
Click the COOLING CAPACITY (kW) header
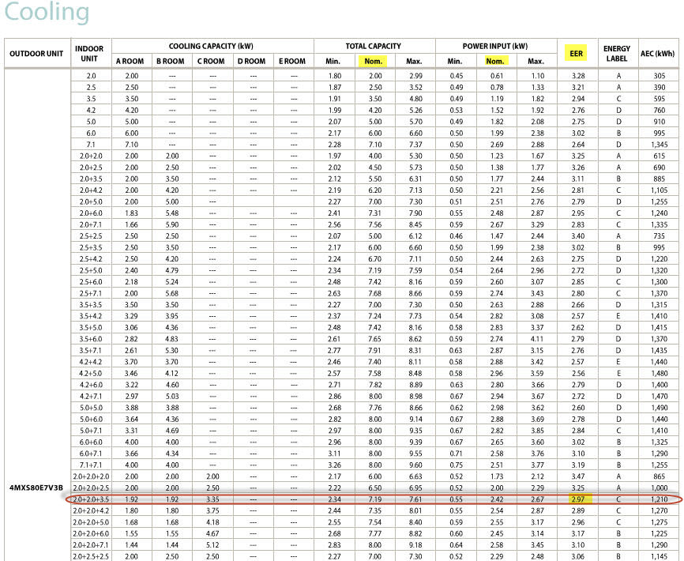[211, 47]
